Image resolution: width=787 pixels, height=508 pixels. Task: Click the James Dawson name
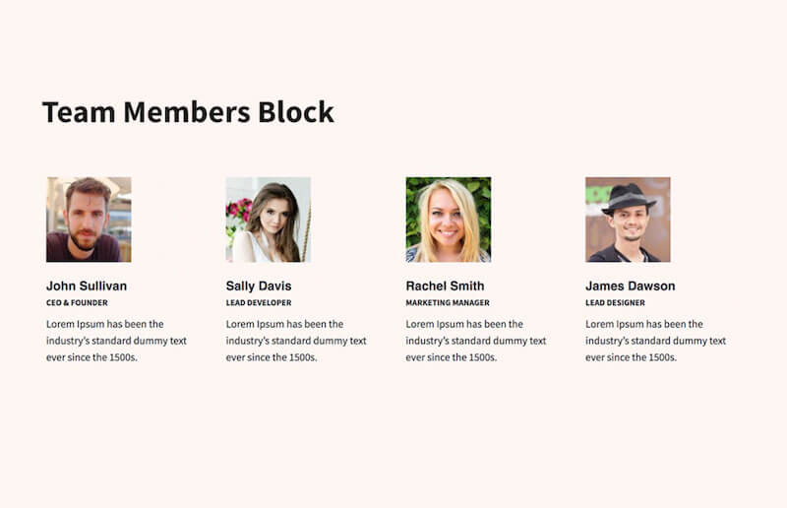point(630,286)
